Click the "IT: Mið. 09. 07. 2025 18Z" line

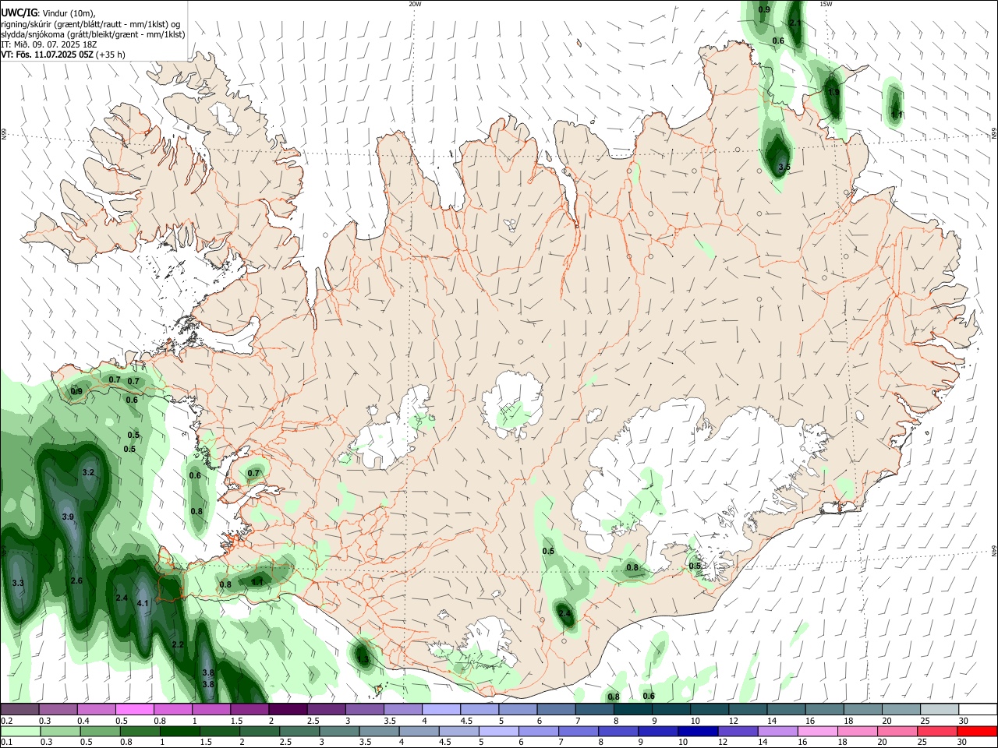coord(49,44)
